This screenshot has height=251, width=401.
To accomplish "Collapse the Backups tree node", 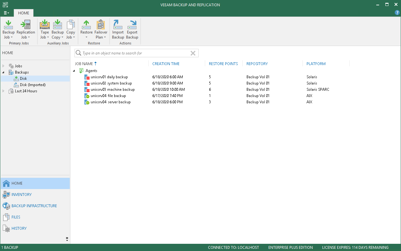I will tap(3, 72).
